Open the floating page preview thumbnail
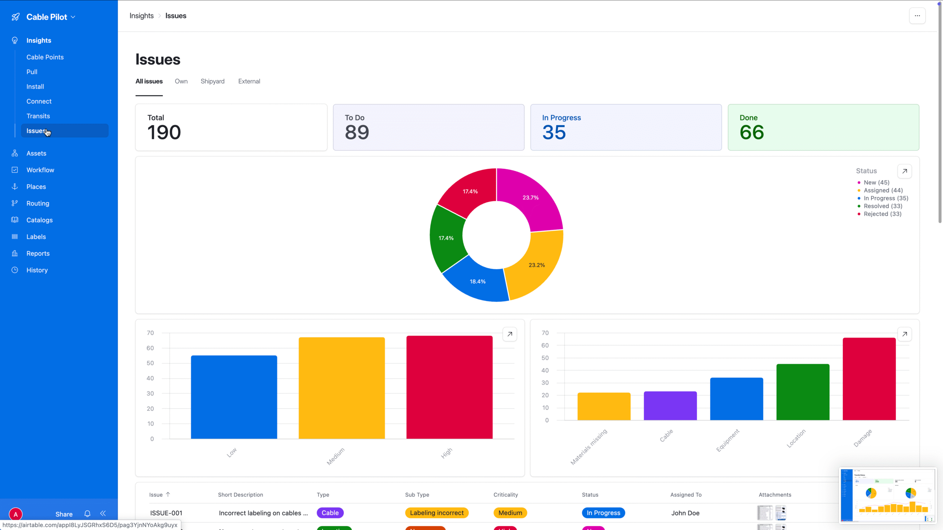Screen dimensions: 943x530 click(x=888, y=495)
